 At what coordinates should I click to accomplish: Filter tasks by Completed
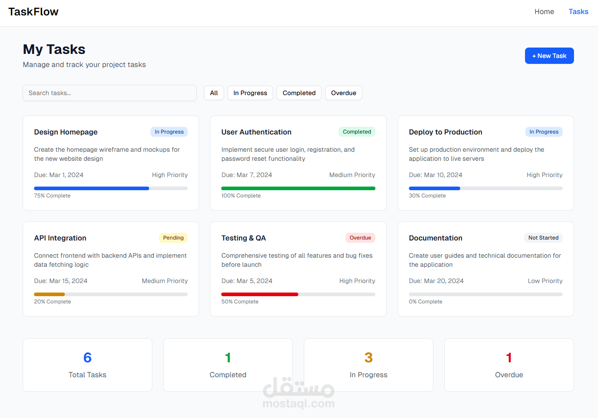pos(299,93)
